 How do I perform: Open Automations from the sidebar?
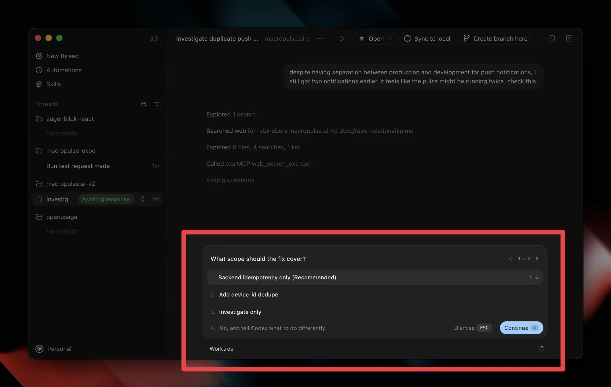(64, 70)
